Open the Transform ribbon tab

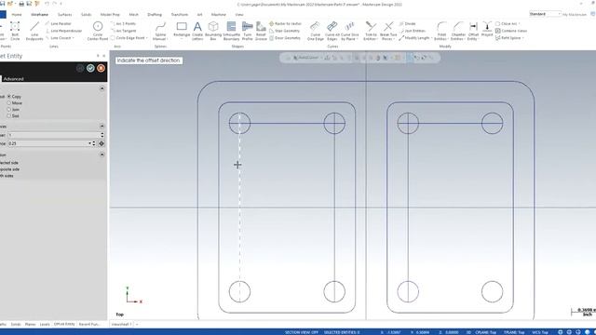click(180, 15)
